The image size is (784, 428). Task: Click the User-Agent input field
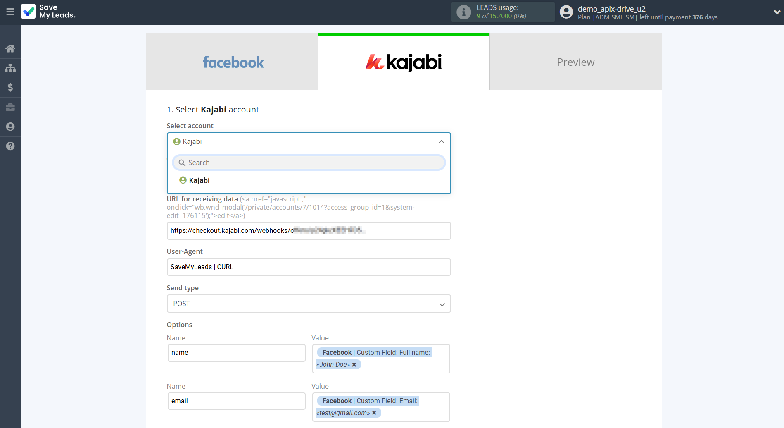(309, 267)
